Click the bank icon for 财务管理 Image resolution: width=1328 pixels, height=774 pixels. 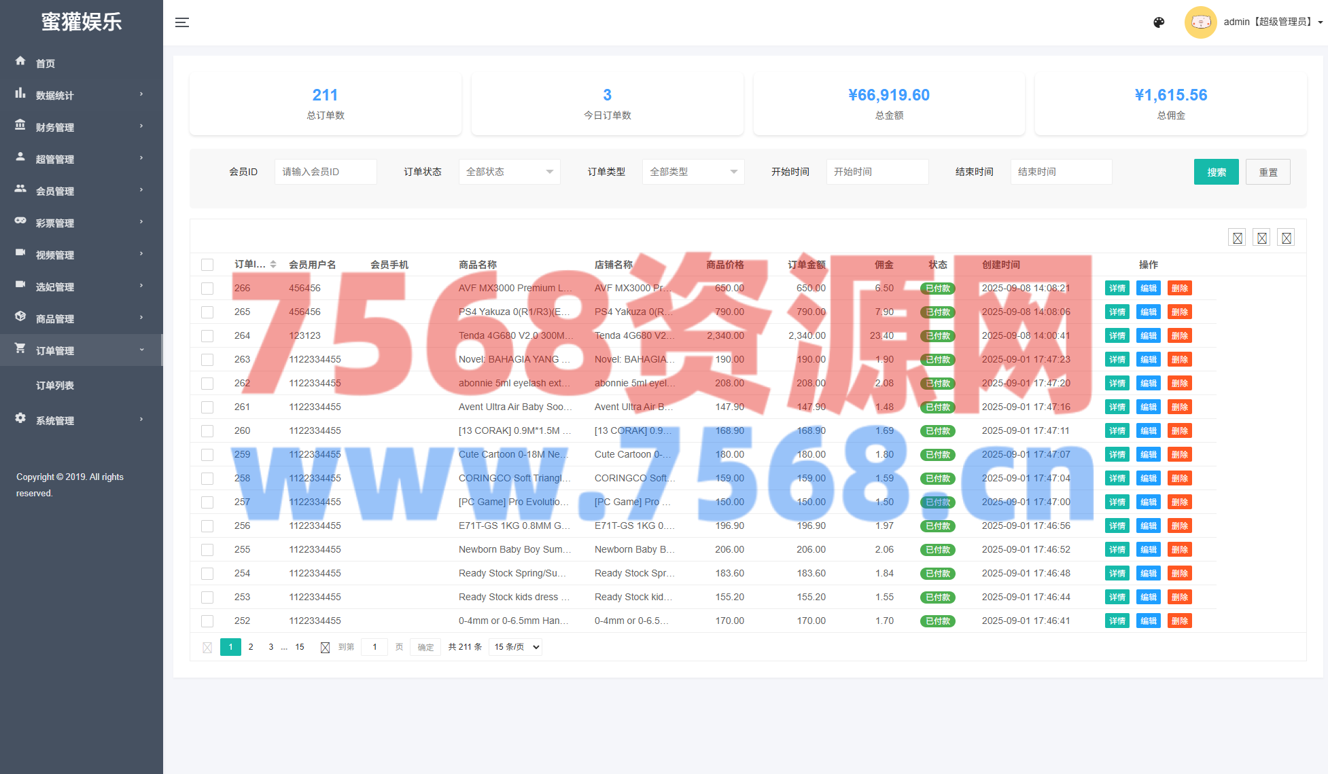[20, 125]
